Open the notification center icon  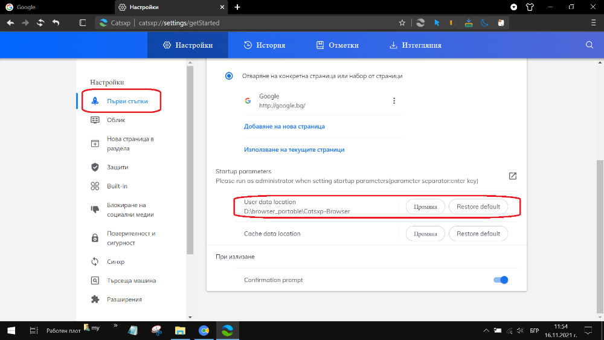point(588,330)
